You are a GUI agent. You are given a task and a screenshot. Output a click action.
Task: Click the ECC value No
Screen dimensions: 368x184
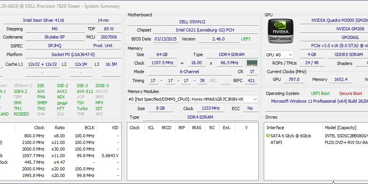250,109
